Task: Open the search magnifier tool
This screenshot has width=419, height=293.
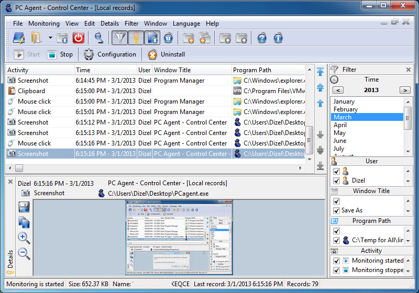Action: 99,38
